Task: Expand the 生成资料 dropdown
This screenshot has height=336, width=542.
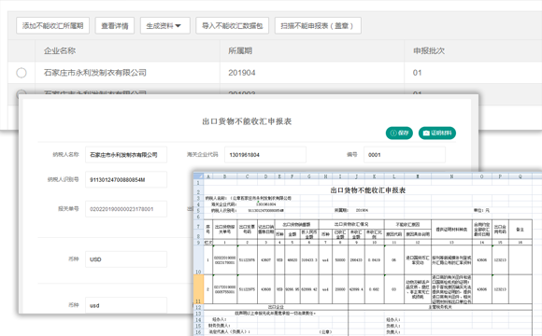Action: tap(164, 25)
